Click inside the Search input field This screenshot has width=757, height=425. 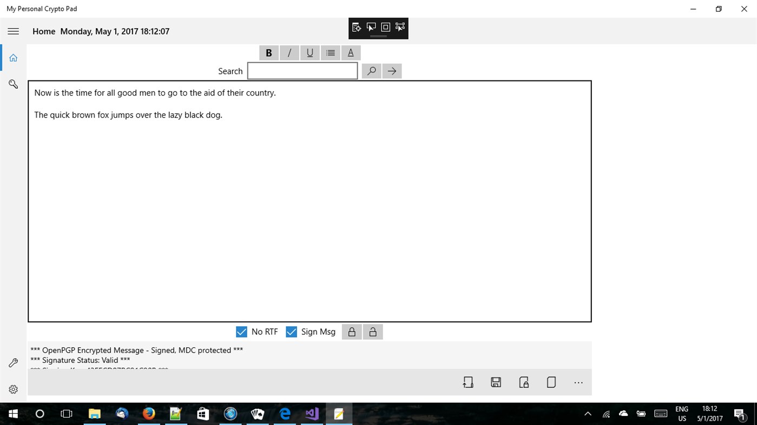(x=302, y=70)
